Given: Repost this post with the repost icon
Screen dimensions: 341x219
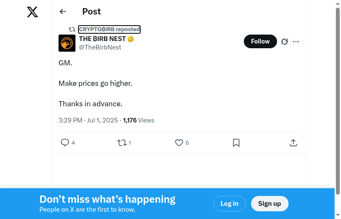Looking at the screenshot, I should point(122,143).
